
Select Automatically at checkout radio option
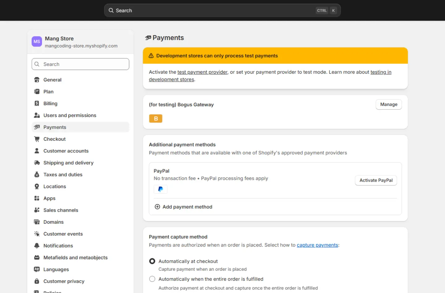(152, 261)
